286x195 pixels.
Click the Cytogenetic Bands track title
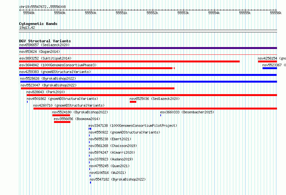(x=38, y=24)
